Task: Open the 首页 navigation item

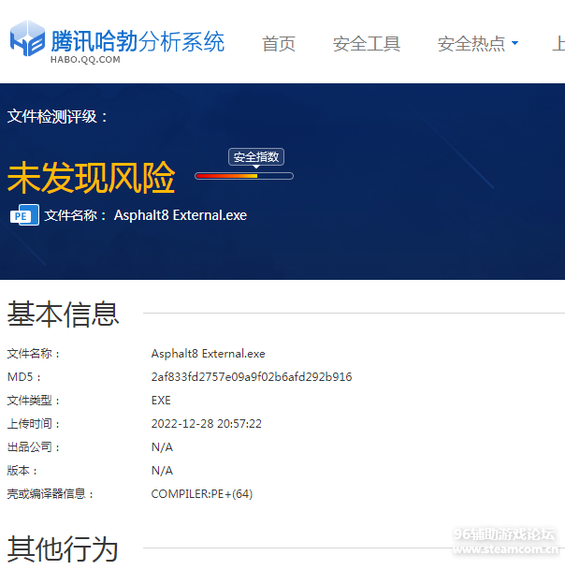Action: [279, 44]
